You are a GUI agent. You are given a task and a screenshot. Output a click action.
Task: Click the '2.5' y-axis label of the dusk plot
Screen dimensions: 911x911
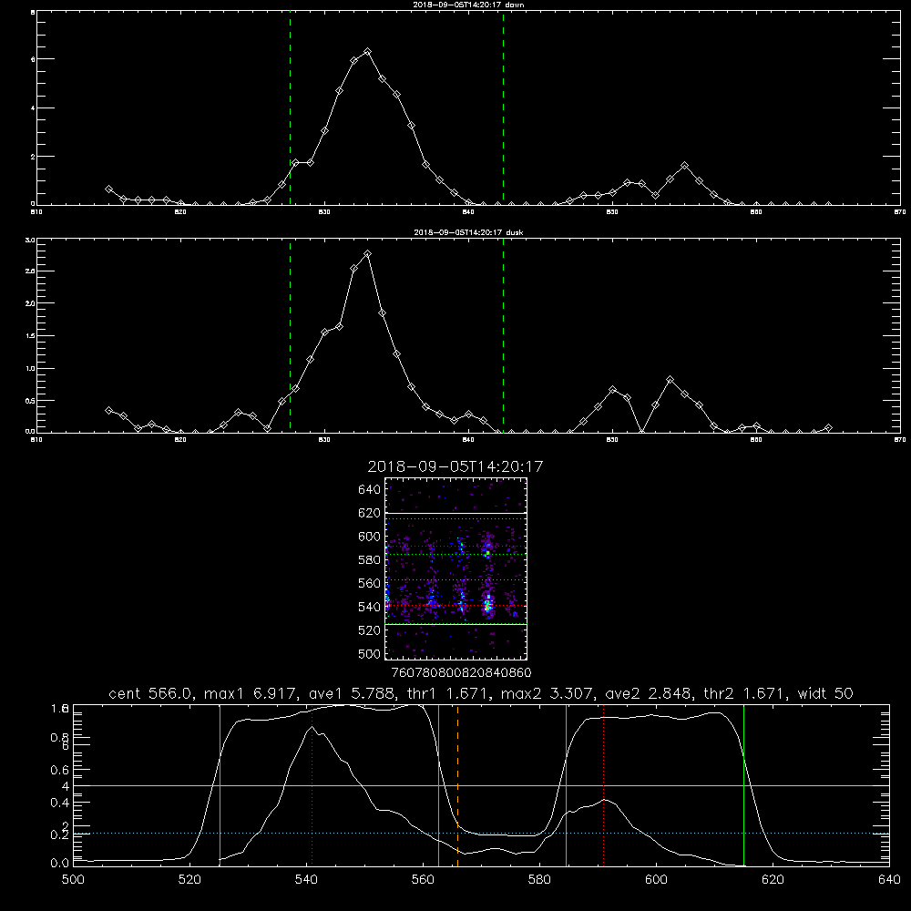pos(30,271)
